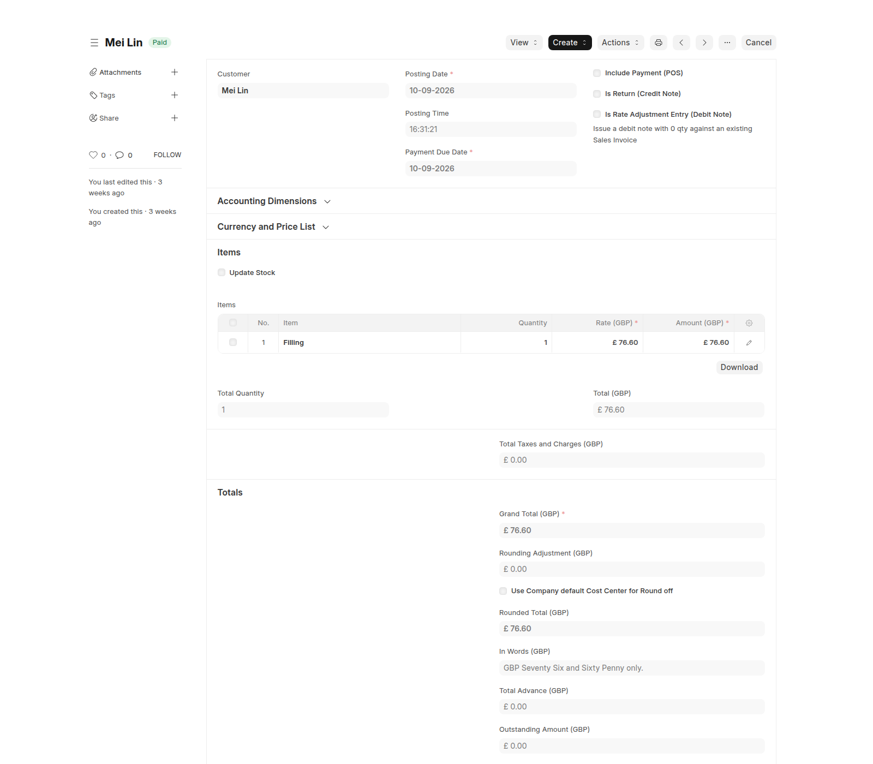Click the Posting Date field
Screen dimensions: 873x764
point(491,91)
